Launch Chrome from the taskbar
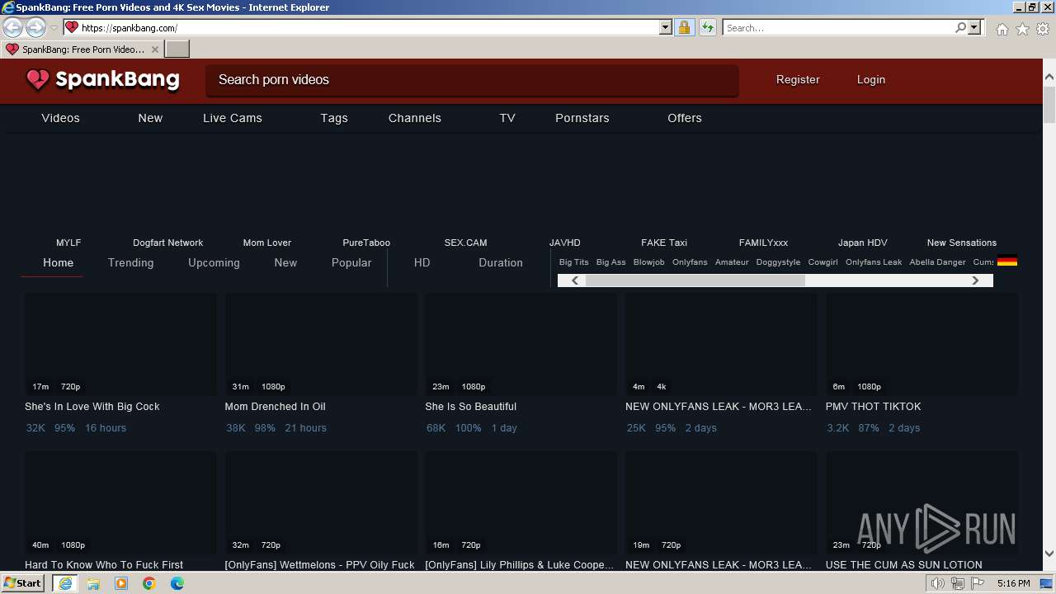The width and height of the screenshot is (1056, 594). click(x=149, y=583)
